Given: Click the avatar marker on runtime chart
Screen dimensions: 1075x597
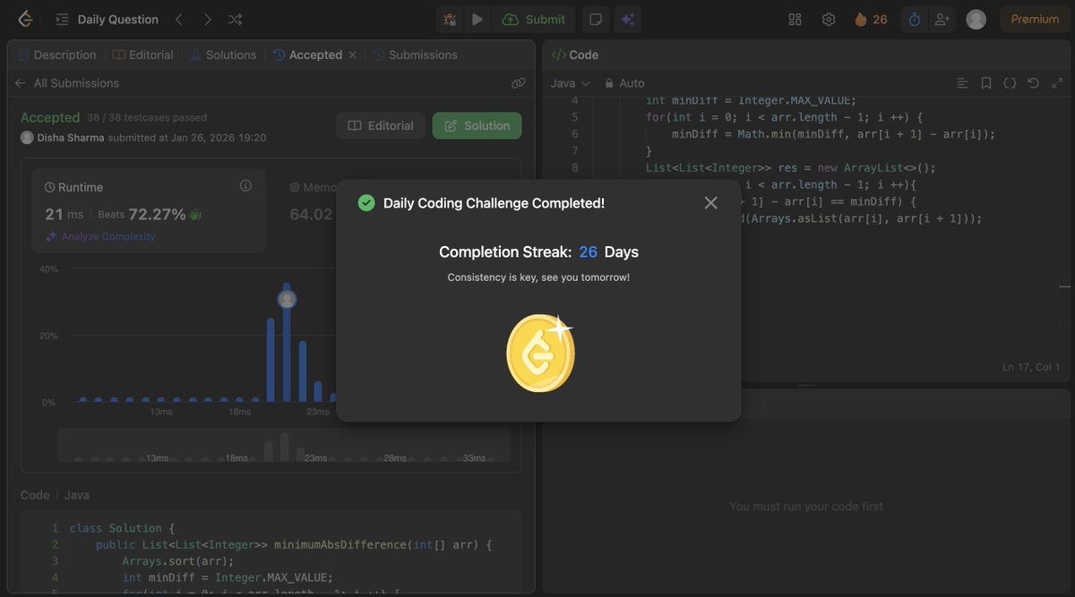Looking at the screenshot, I should [287, 299].
